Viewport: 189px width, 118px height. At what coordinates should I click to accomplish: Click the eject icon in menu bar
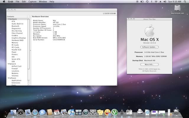tap(160, 1)
